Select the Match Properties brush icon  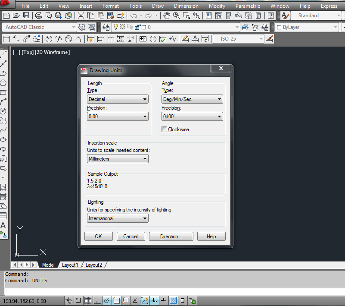pos(111,16)
